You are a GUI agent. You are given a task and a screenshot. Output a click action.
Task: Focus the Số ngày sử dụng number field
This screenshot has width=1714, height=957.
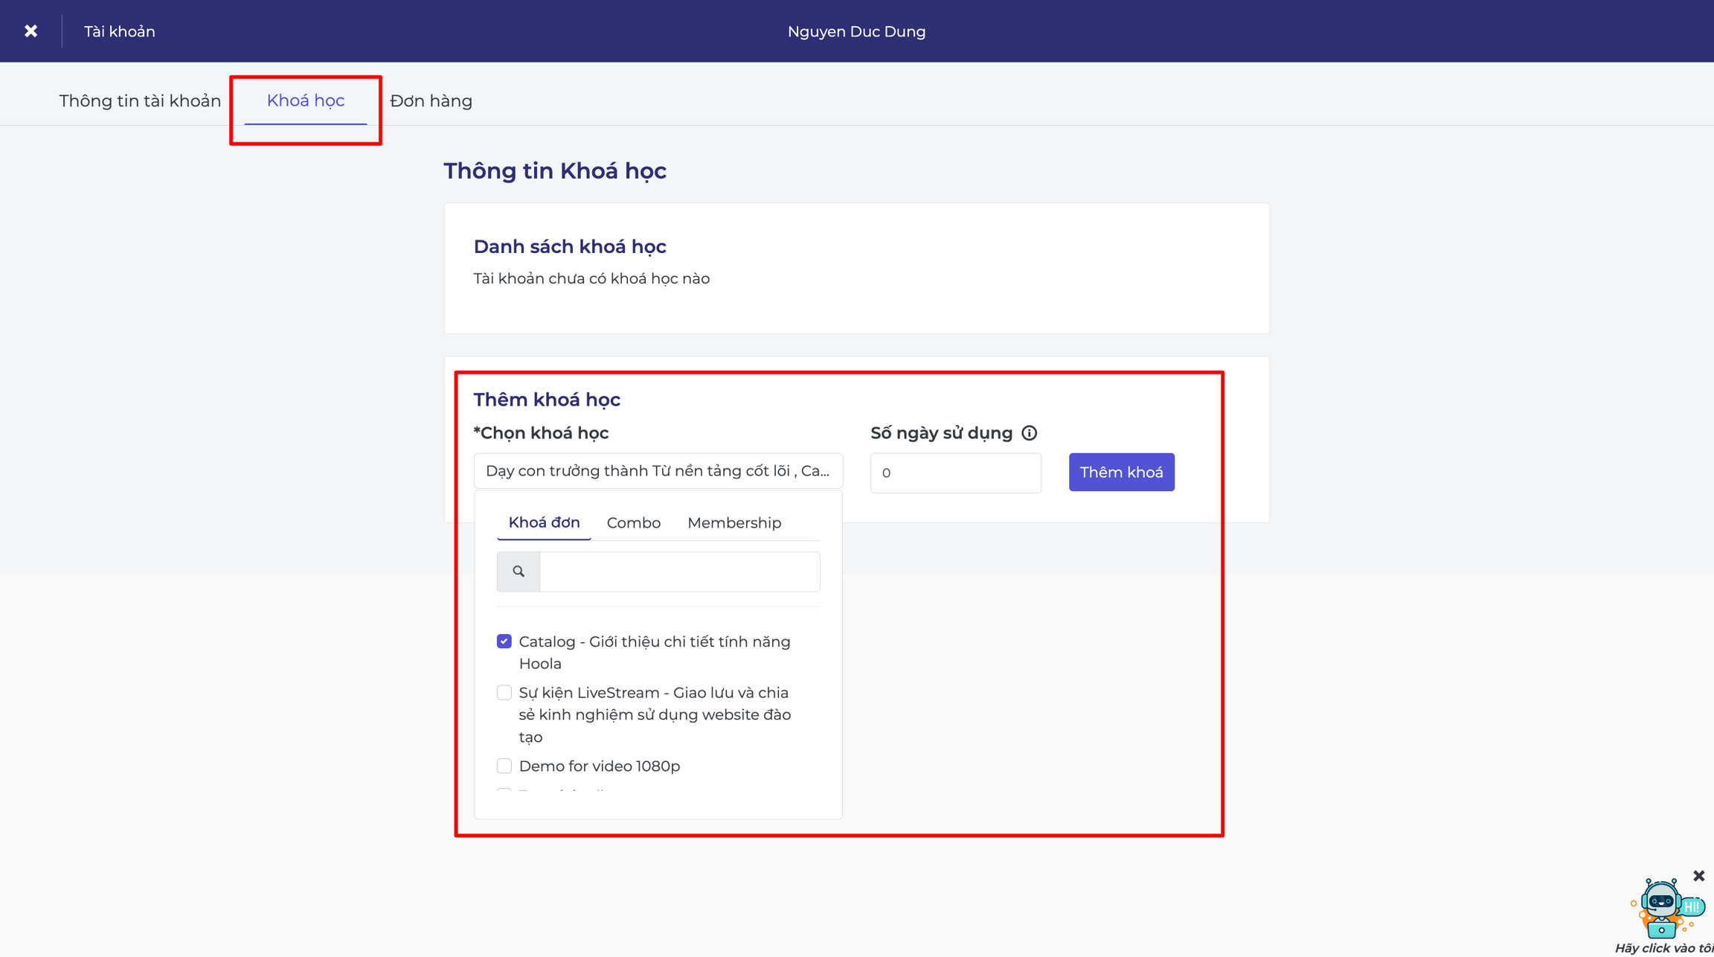tap(956, 473)
